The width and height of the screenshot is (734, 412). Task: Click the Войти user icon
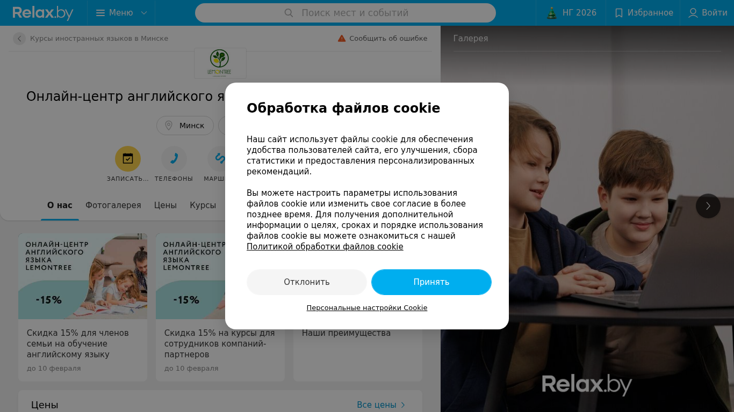point(693,13)
